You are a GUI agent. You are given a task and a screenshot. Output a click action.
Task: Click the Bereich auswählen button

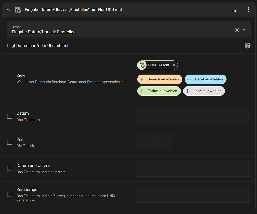click(x=160, y=79)
